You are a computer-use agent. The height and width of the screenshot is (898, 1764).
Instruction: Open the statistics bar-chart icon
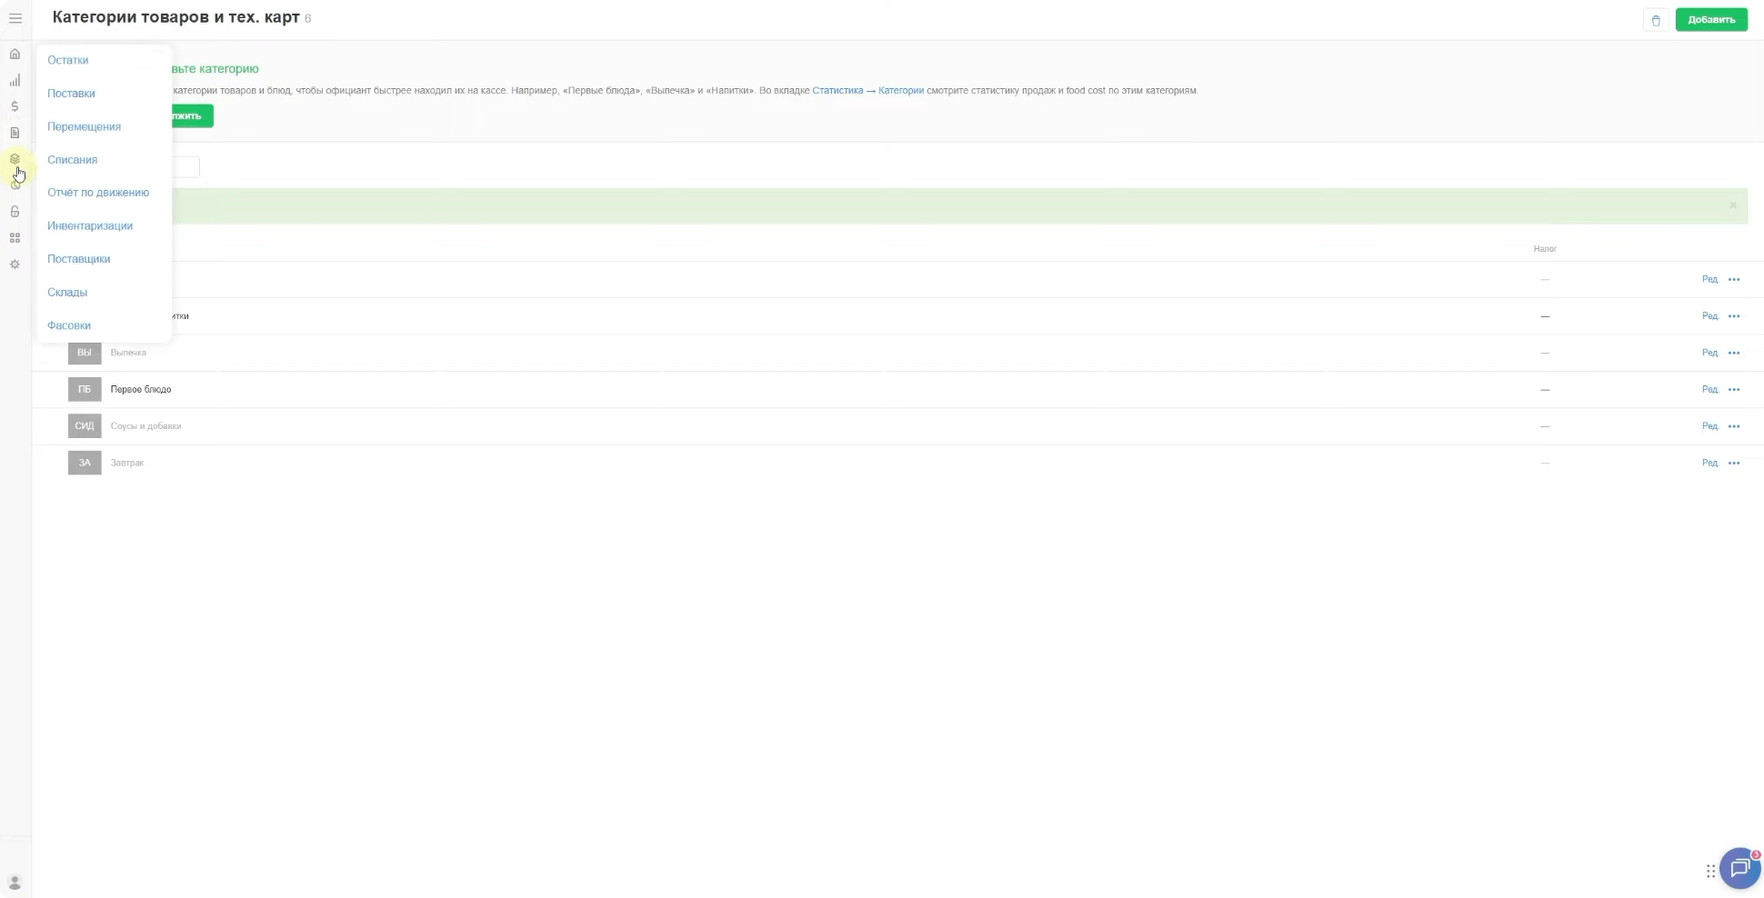point(15,80)
